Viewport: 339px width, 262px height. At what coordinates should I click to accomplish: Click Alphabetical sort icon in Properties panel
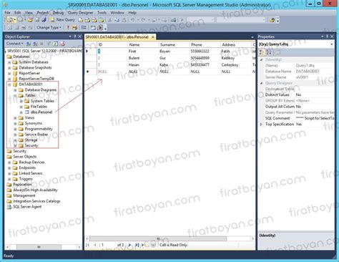[269, 52]
